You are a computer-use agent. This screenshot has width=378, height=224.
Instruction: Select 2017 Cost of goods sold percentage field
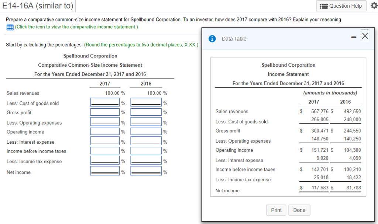pos(105,102)
